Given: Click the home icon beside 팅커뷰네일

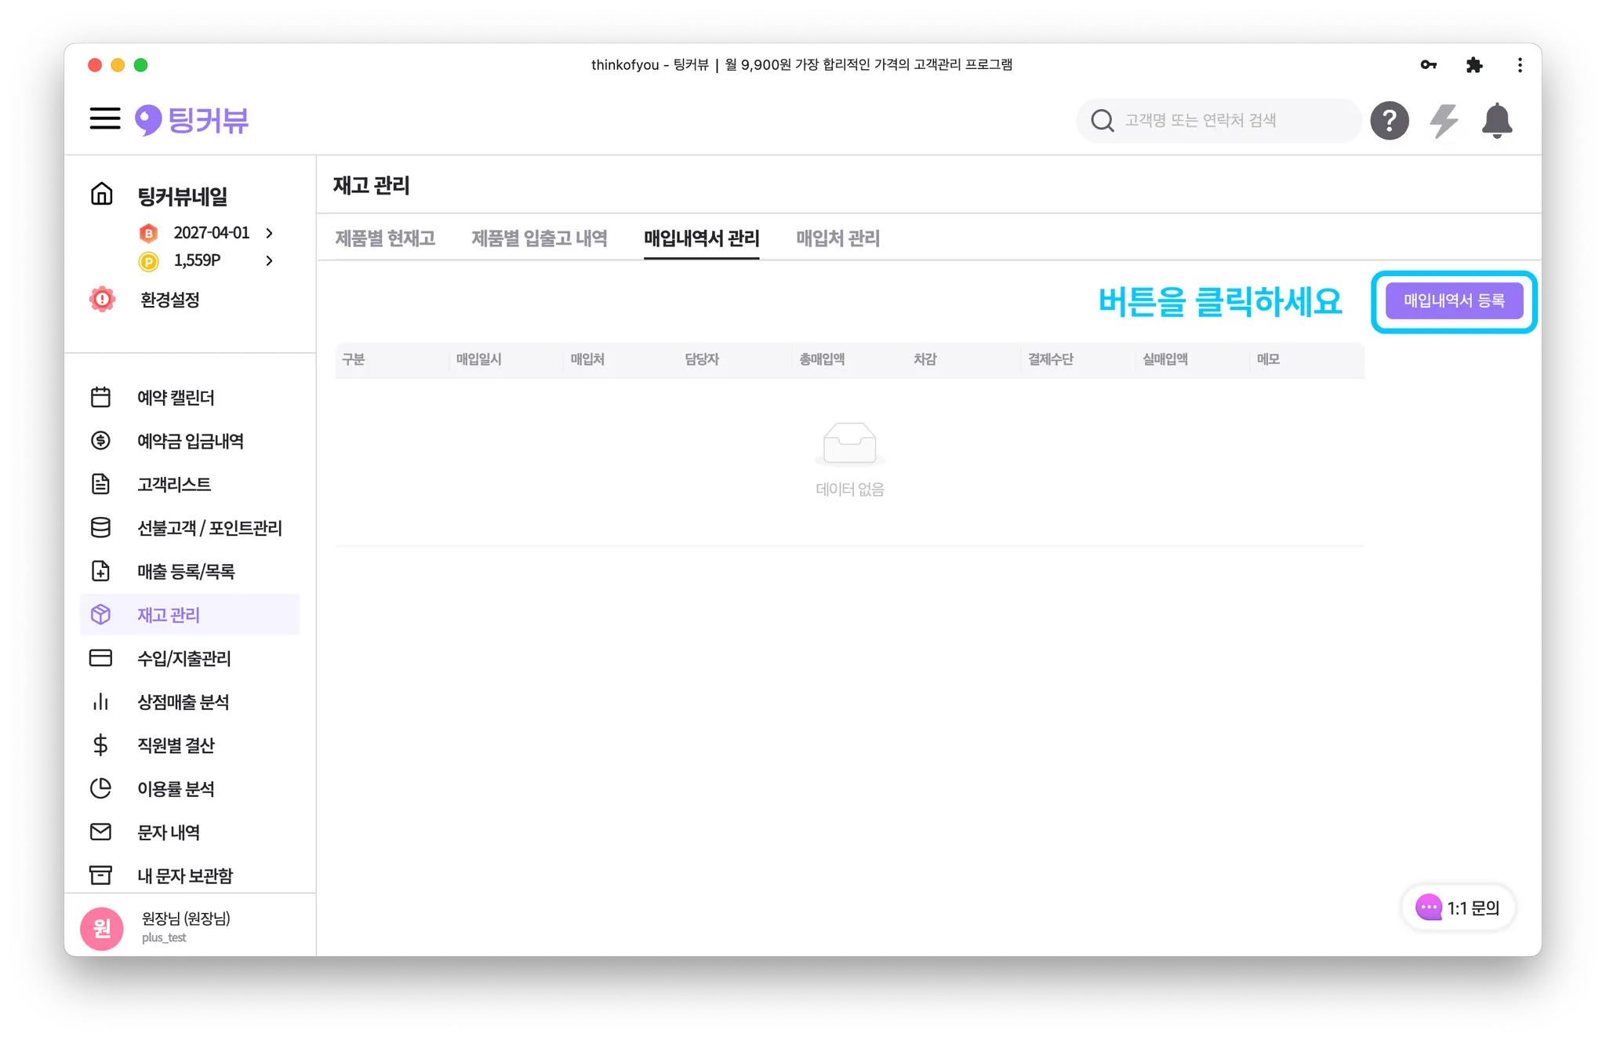Looking at the screenshot, I should coord(102,194).
